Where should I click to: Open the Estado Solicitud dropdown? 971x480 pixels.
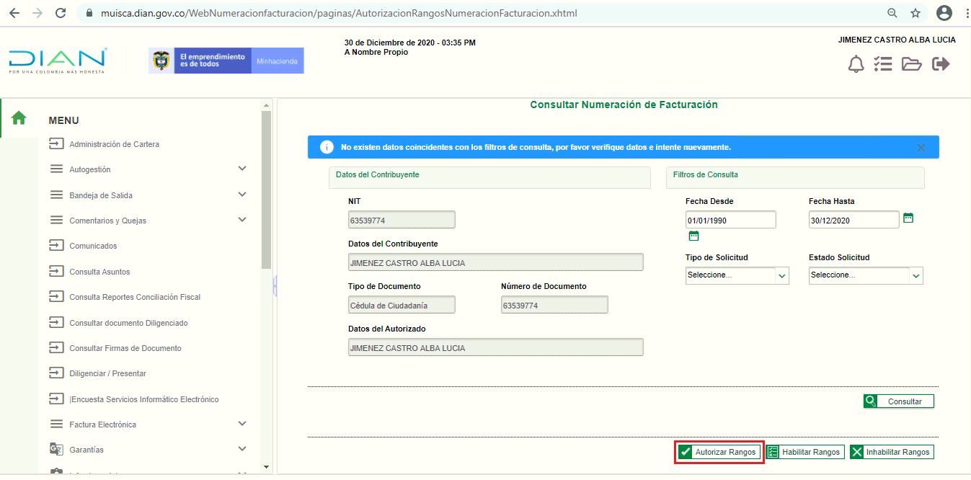pos(865,275)
